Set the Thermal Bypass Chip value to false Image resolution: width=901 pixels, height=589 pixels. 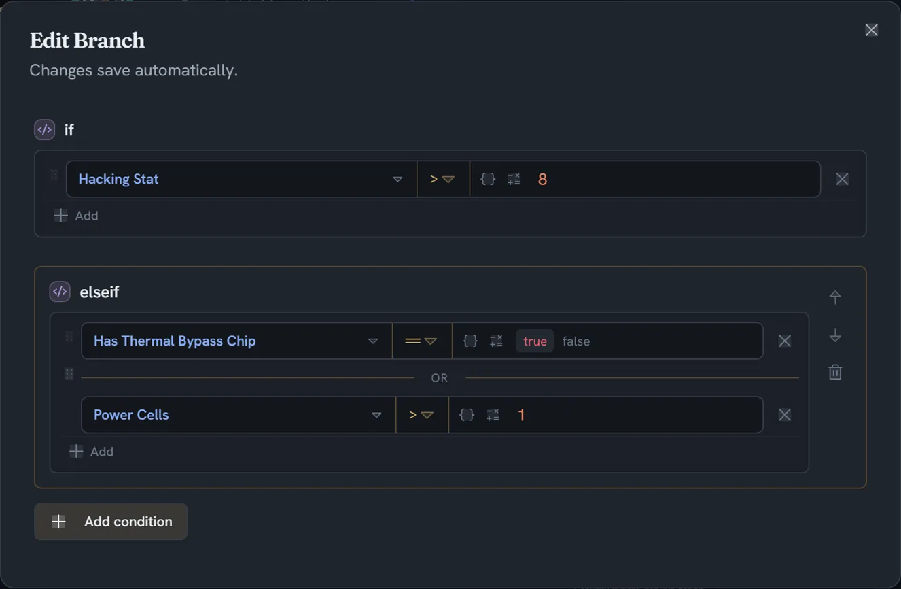point(576,341)
